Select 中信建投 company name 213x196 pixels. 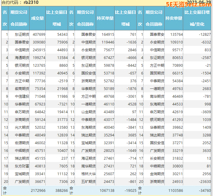(22, 96)
